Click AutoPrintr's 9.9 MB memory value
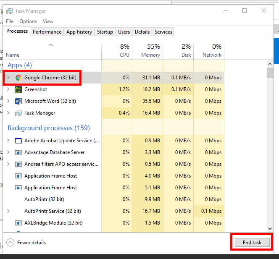The width and height of the screenshot is (279, 259). [153, 199]
